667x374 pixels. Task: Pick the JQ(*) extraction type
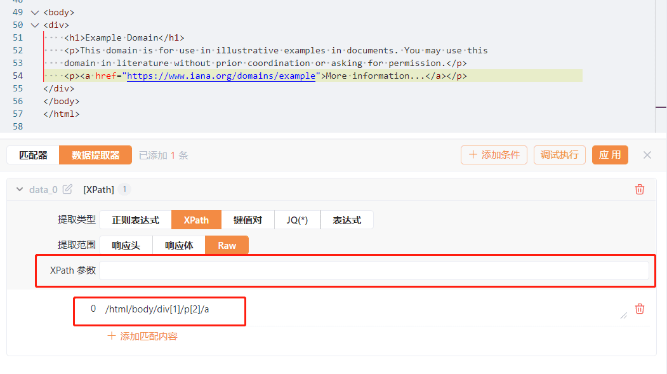point(297,220)
